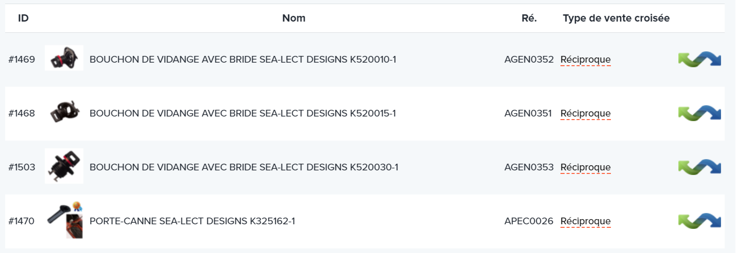Sort by the ID column header
Viewport: 737px width, 253px height.
23,18
